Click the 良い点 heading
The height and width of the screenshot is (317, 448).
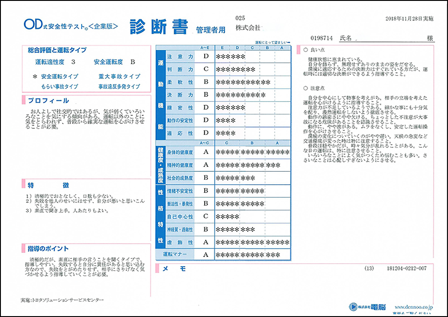coord(314,50)
